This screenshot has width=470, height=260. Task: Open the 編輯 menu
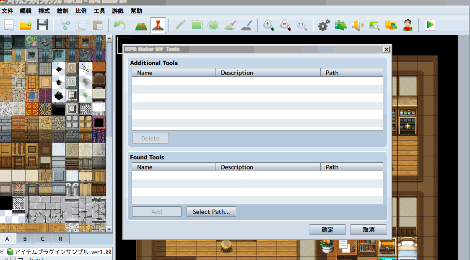pyautogui.click(x=26, y=11)
